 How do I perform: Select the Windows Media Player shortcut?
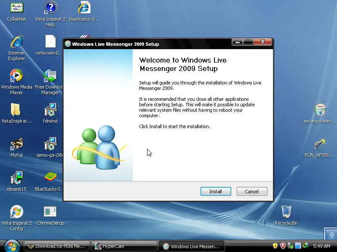pos(16,82)
